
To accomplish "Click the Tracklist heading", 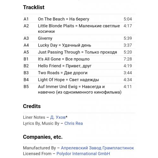I will 34,7.
